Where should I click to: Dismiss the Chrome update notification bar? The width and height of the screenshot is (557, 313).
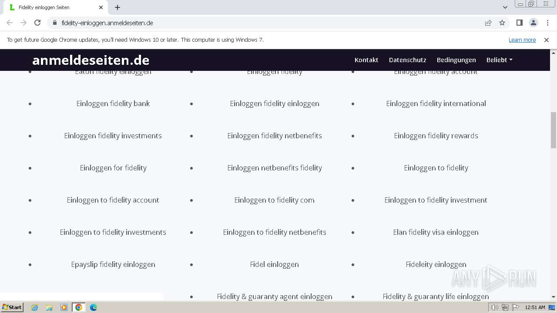[546, 40]
